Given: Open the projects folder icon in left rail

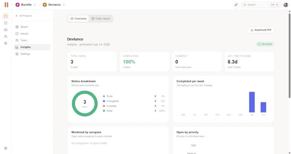Looking at the screenshot, I should click(x=5, y=16).
